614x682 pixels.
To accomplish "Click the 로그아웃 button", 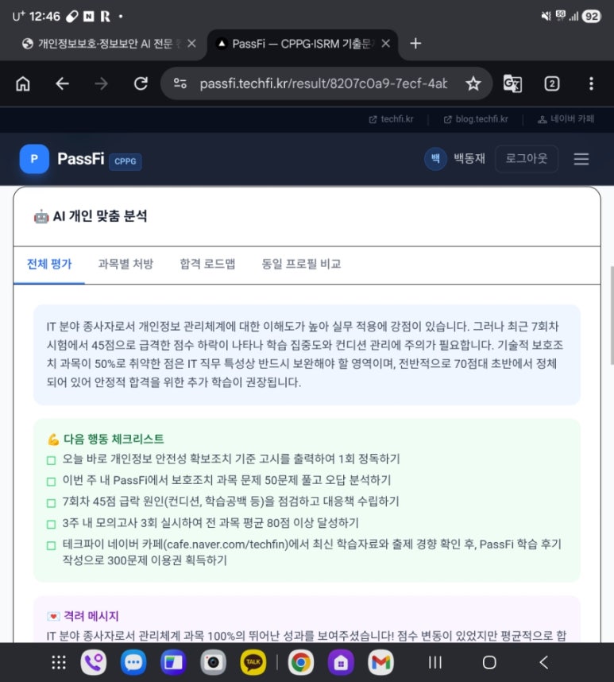I will (x=526, y=158).
